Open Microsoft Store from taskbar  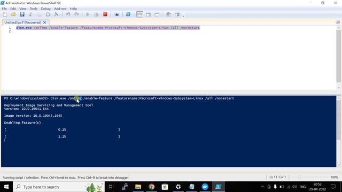pyautogui.click(x=165, y=187)
